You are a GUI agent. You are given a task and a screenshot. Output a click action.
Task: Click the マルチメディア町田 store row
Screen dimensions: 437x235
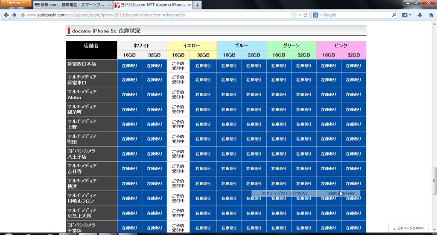91,139
